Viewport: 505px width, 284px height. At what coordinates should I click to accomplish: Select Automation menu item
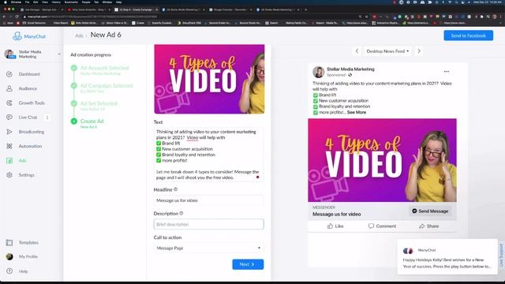click(30, 146)
